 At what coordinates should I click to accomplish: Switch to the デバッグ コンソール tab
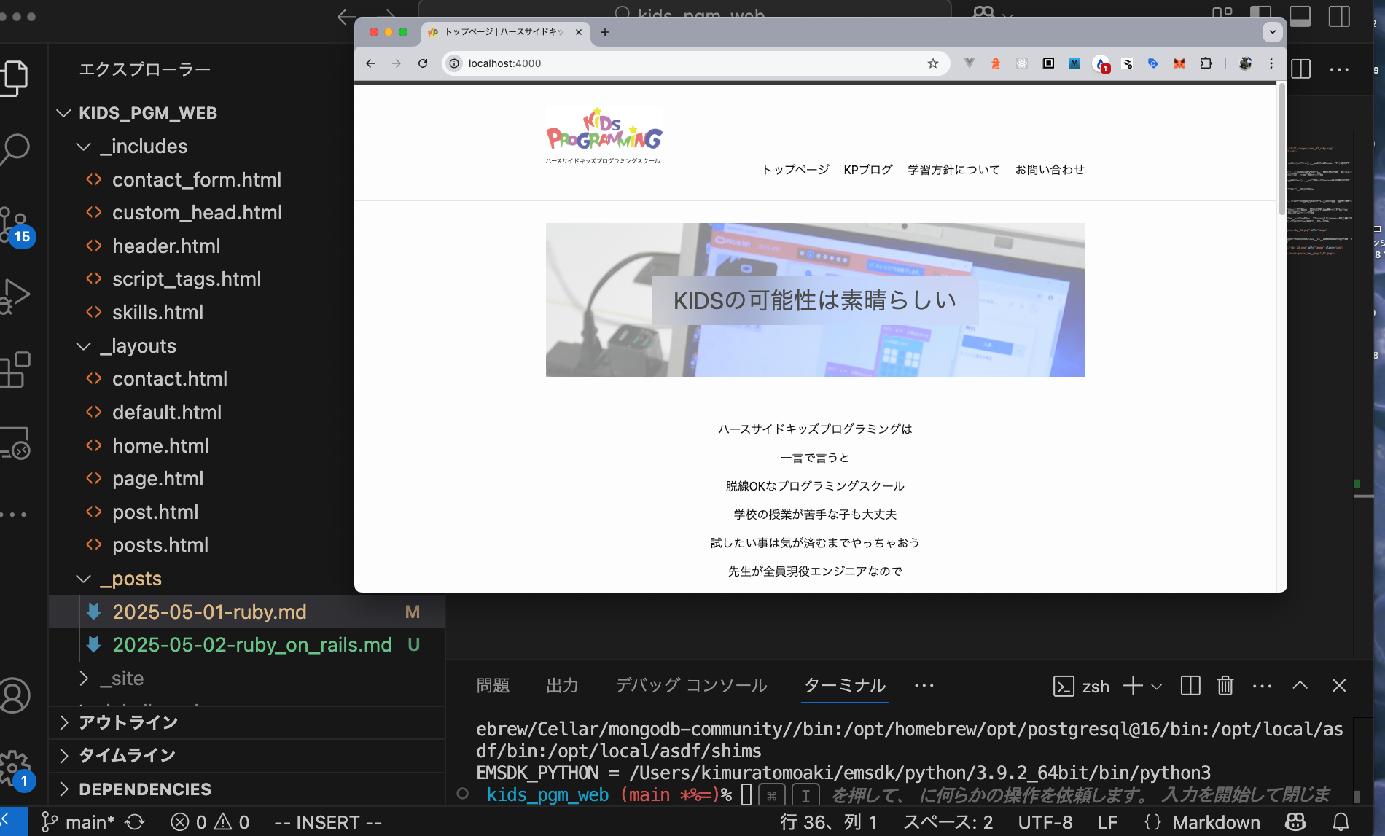click(691, 686)
